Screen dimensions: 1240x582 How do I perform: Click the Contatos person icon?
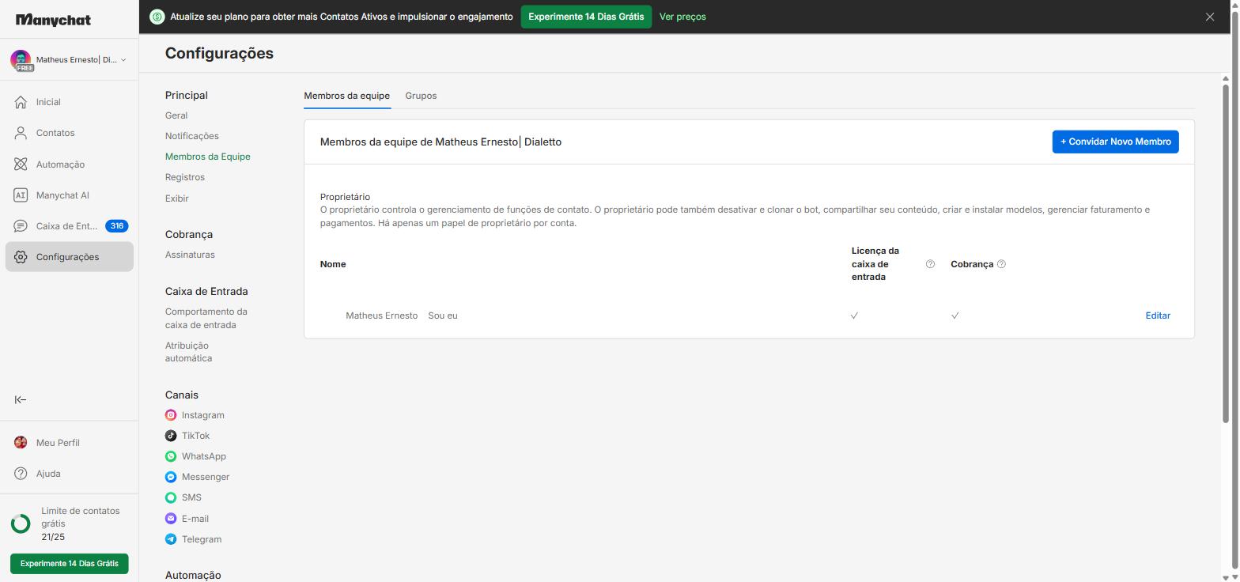pos(21,133)
